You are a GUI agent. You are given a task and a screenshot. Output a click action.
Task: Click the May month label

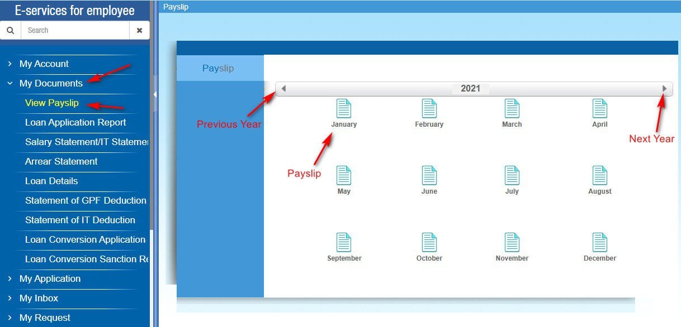point(344,191)
